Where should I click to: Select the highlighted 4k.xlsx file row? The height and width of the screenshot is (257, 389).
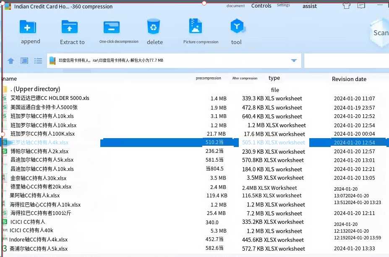click(x=195, y=142)
